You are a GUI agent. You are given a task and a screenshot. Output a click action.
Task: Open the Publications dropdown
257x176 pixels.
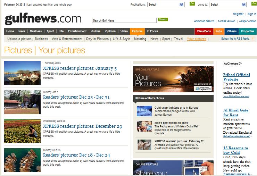[166, 5]
